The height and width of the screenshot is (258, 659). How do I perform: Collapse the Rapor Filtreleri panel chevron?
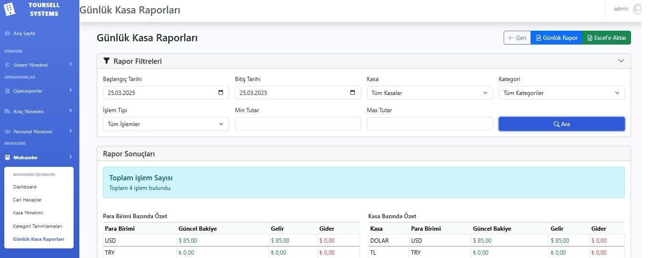click(621, 61)
